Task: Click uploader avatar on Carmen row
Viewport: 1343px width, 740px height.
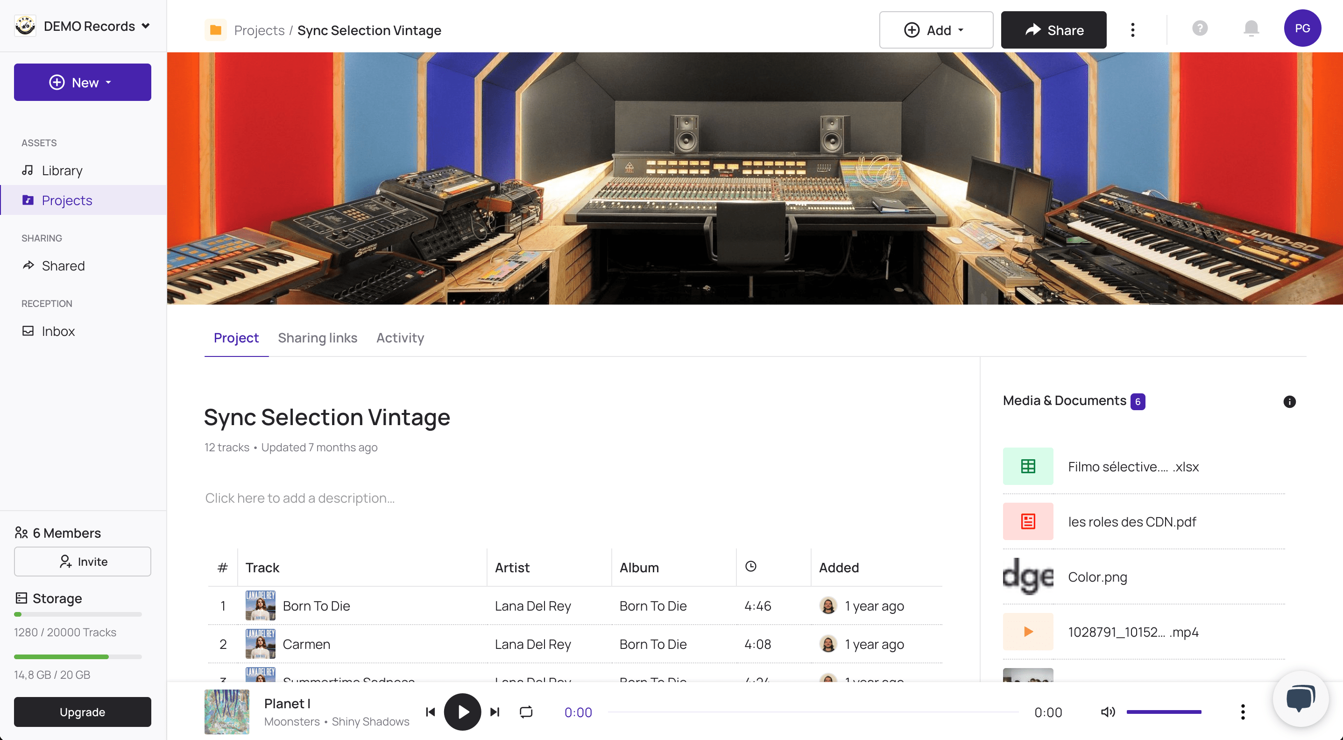Action: 828,644
